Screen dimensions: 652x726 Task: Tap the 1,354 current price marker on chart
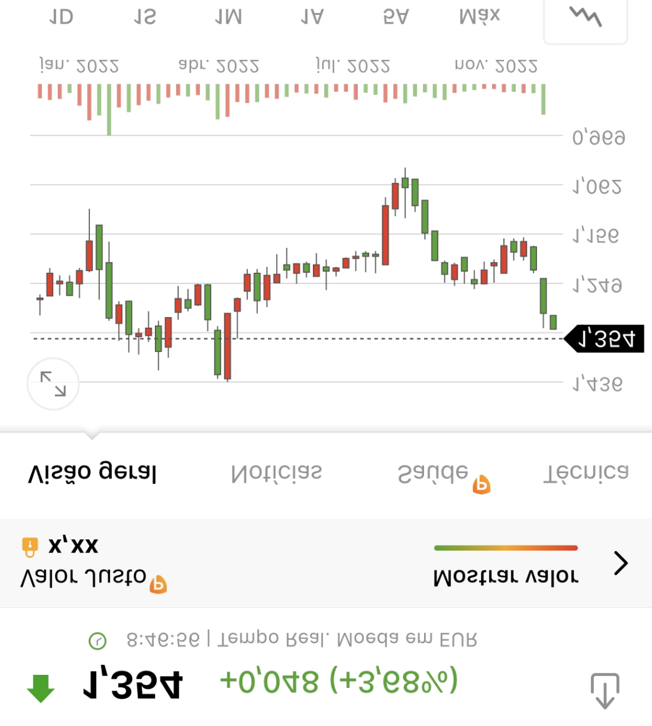[606, 339]
